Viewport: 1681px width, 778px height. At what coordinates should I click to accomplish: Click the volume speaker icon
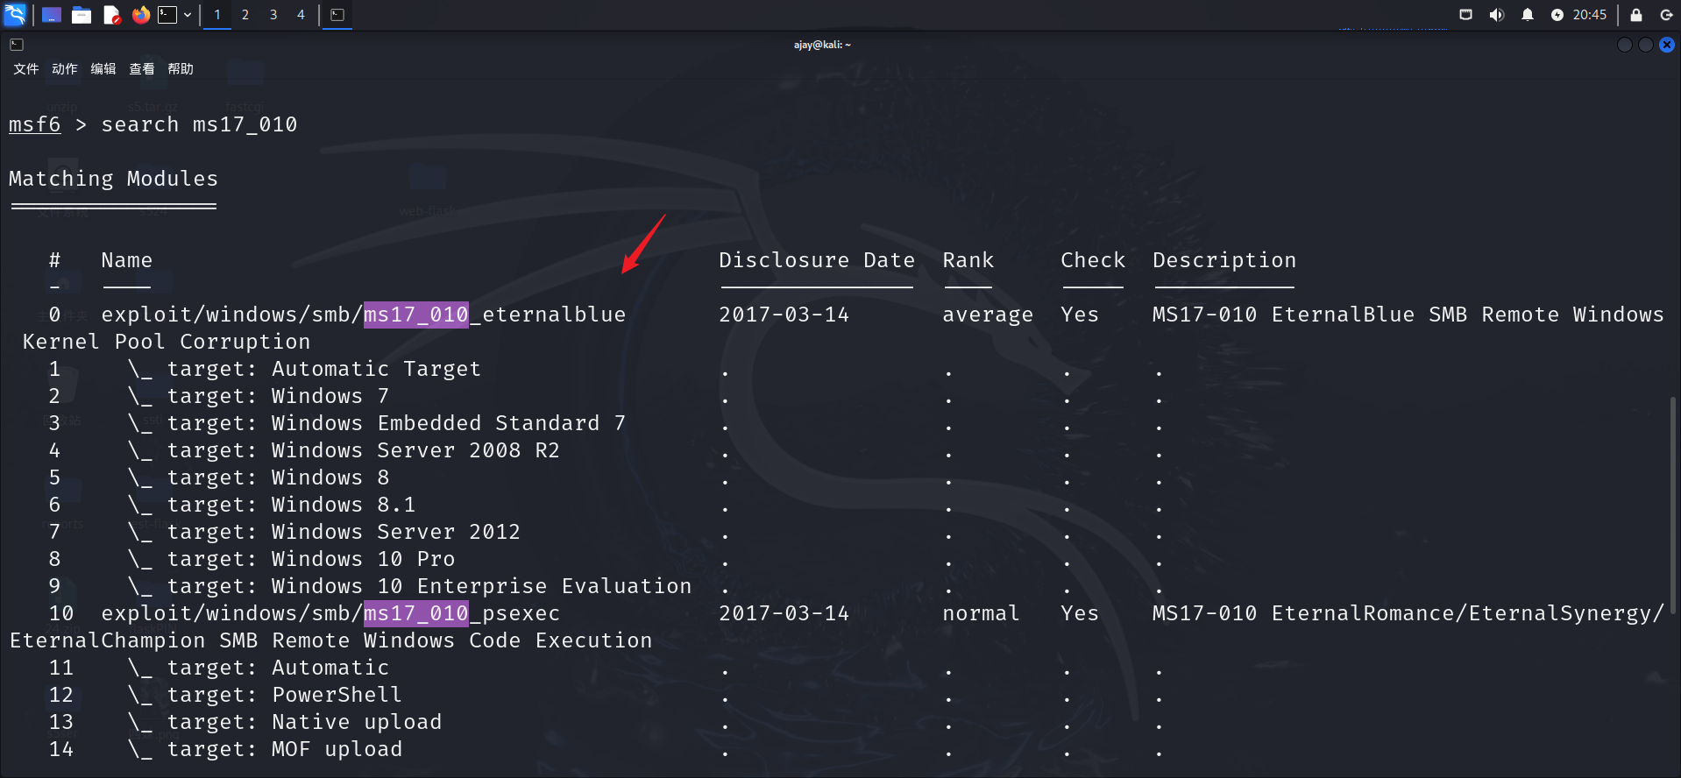(1496, 15)
